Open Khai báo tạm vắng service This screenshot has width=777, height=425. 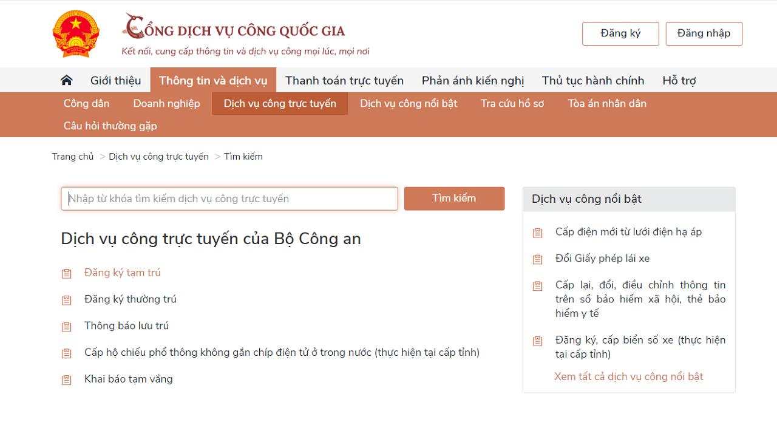tap(129, 379)
